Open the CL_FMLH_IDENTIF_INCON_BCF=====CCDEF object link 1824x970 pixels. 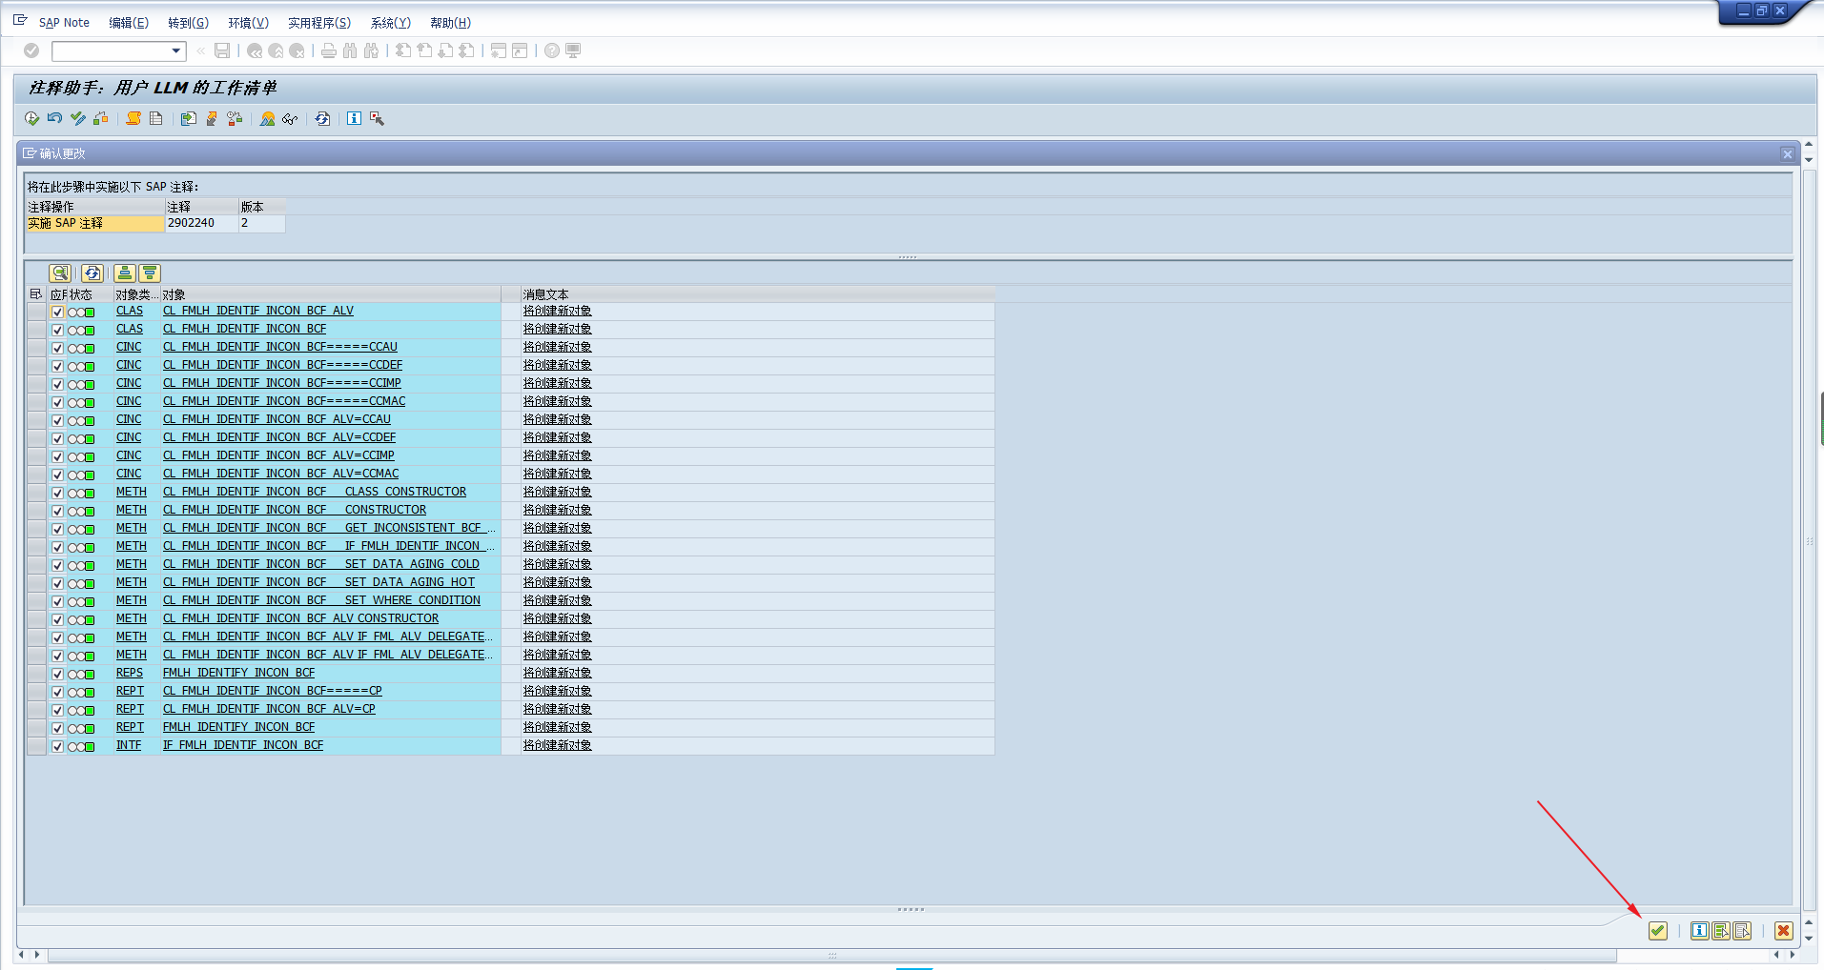[282, 365]
